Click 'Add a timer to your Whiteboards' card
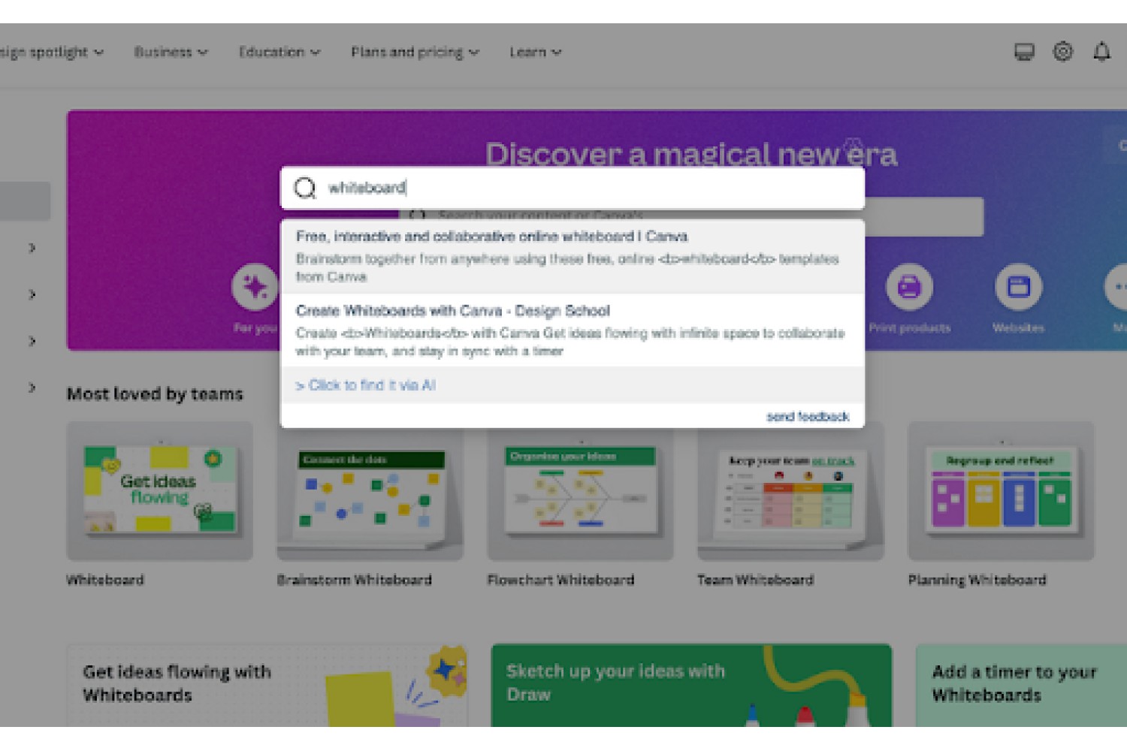Viewport: 1127px width, 751px height. pyautogui.click(x=1021, y=685)
